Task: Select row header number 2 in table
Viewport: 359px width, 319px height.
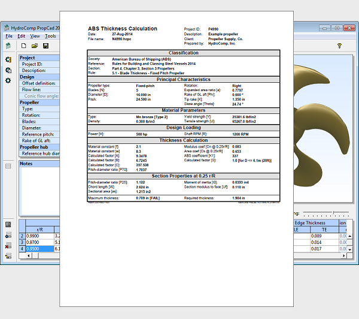Action: click(22, 236)
